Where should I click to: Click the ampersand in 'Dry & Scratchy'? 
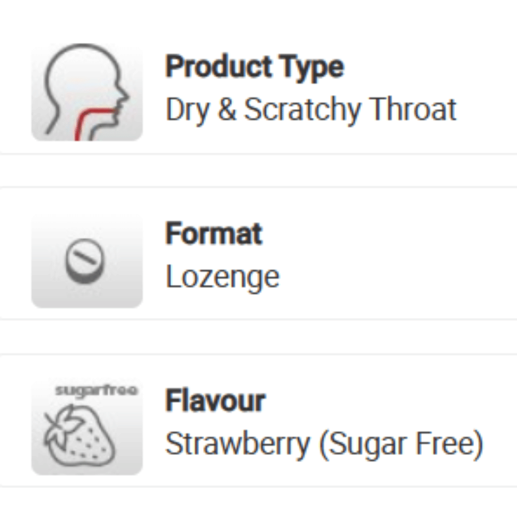[226, 109]
